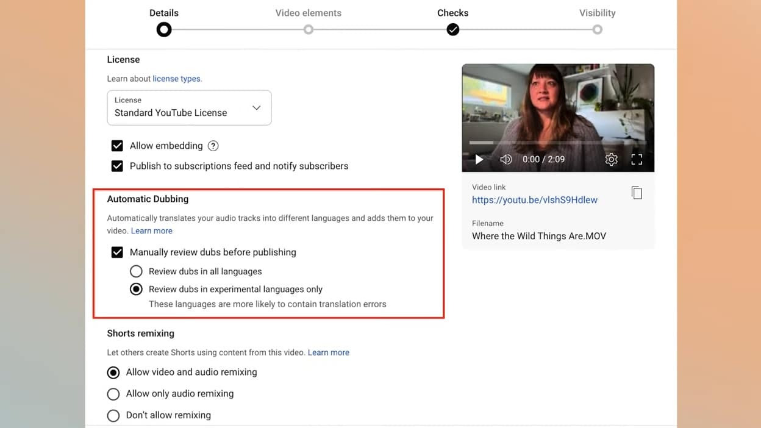This screenshot has height=428, width=761.
Task: Open the License dropdown
Action: (189, 108)
